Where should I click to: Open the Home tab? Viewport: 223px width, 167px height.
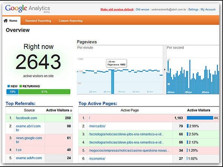(x=11, y=21)
